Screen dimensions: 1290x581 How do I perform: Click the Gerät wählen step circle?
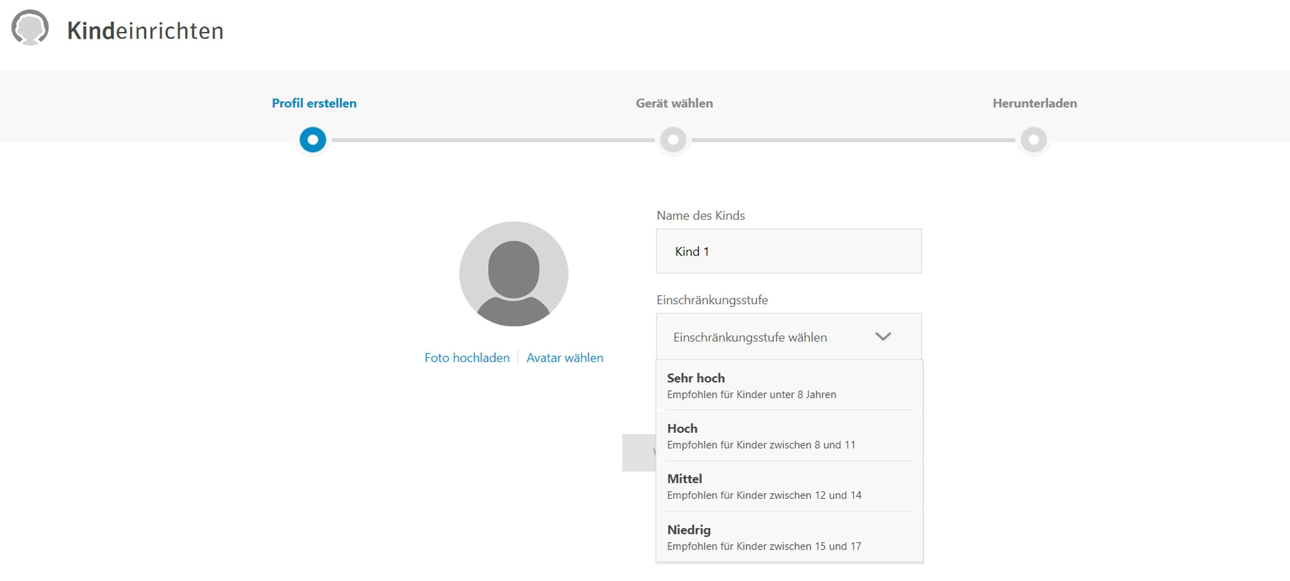[x=673, y=139]
